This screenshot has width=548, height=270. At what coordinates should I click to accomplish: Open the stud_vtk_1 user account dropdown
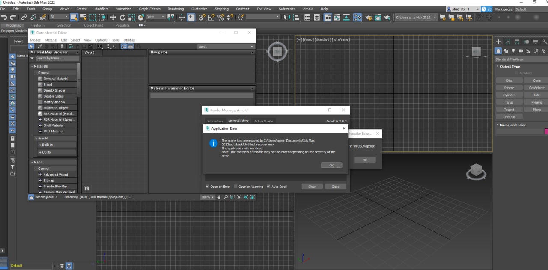click(463, 9)
